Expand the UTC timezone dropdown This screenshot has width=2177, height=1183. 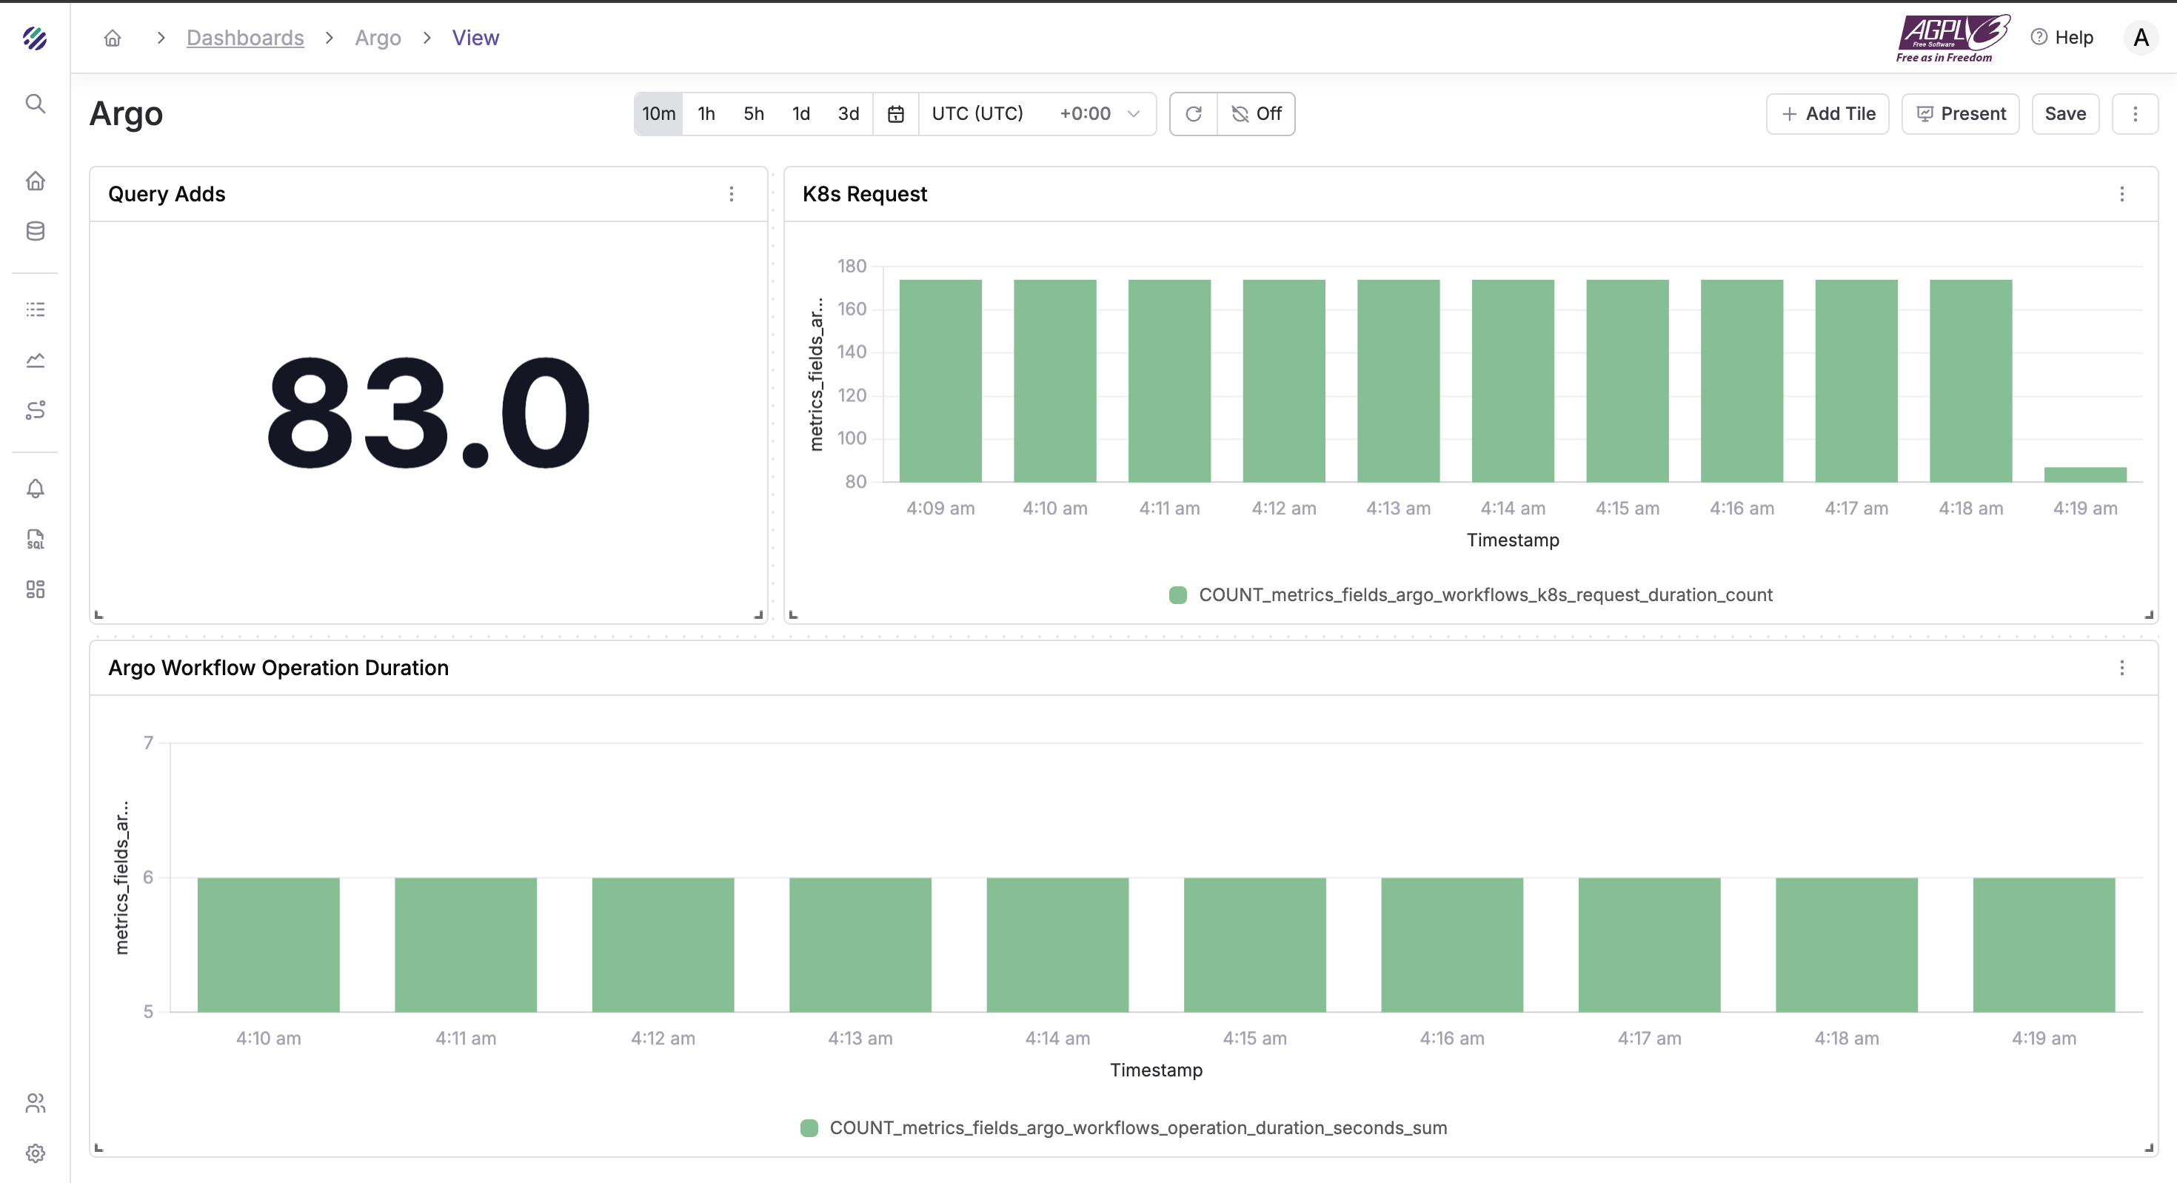(1036, 114)
